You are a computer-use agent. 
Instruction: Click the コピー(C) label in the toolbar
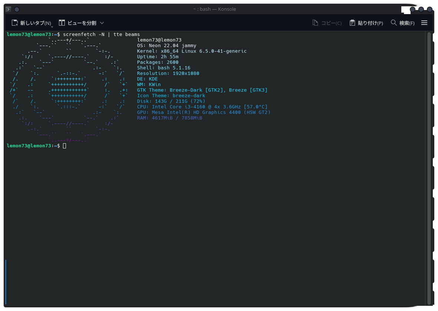332,23
